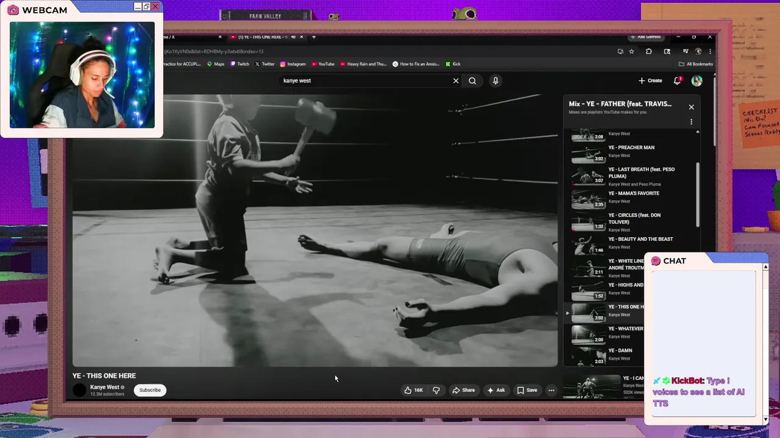Open Mix playlist three-dot options menu
The height and width of the screenshot is (438, 780).
691,122
